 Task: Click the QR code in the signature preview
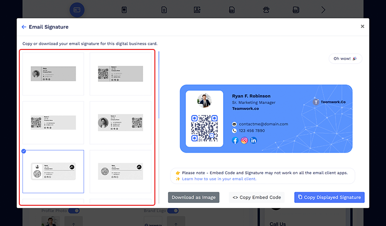(204, 128)
